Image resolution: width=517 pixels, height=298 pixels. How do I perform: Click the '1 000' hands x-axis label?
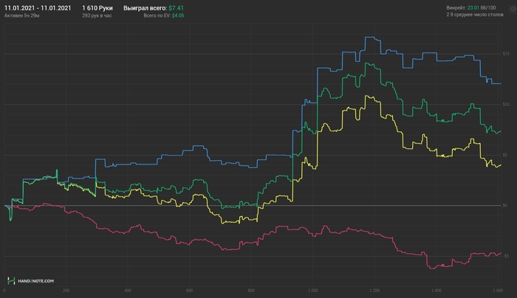point(313,291)
